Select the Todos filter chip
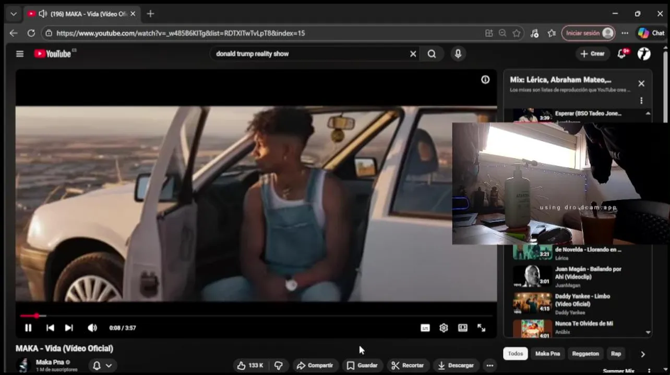 [515, 354]
